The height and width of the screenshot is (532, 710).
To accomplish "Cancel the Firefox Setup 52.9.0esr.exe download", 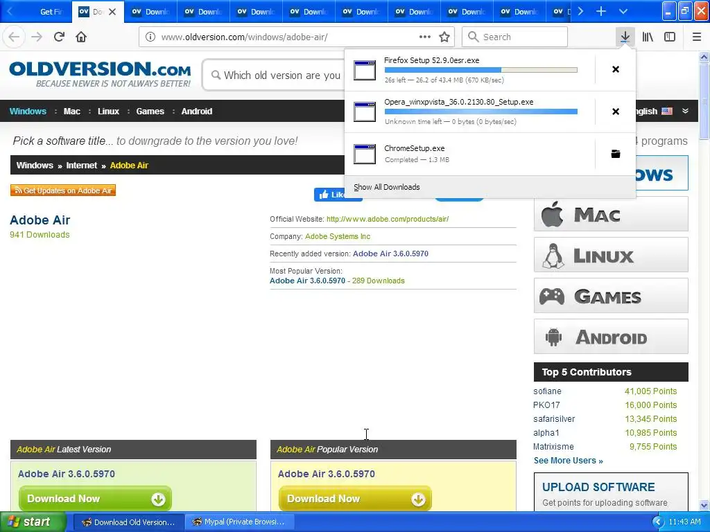I will coord(616,69).
